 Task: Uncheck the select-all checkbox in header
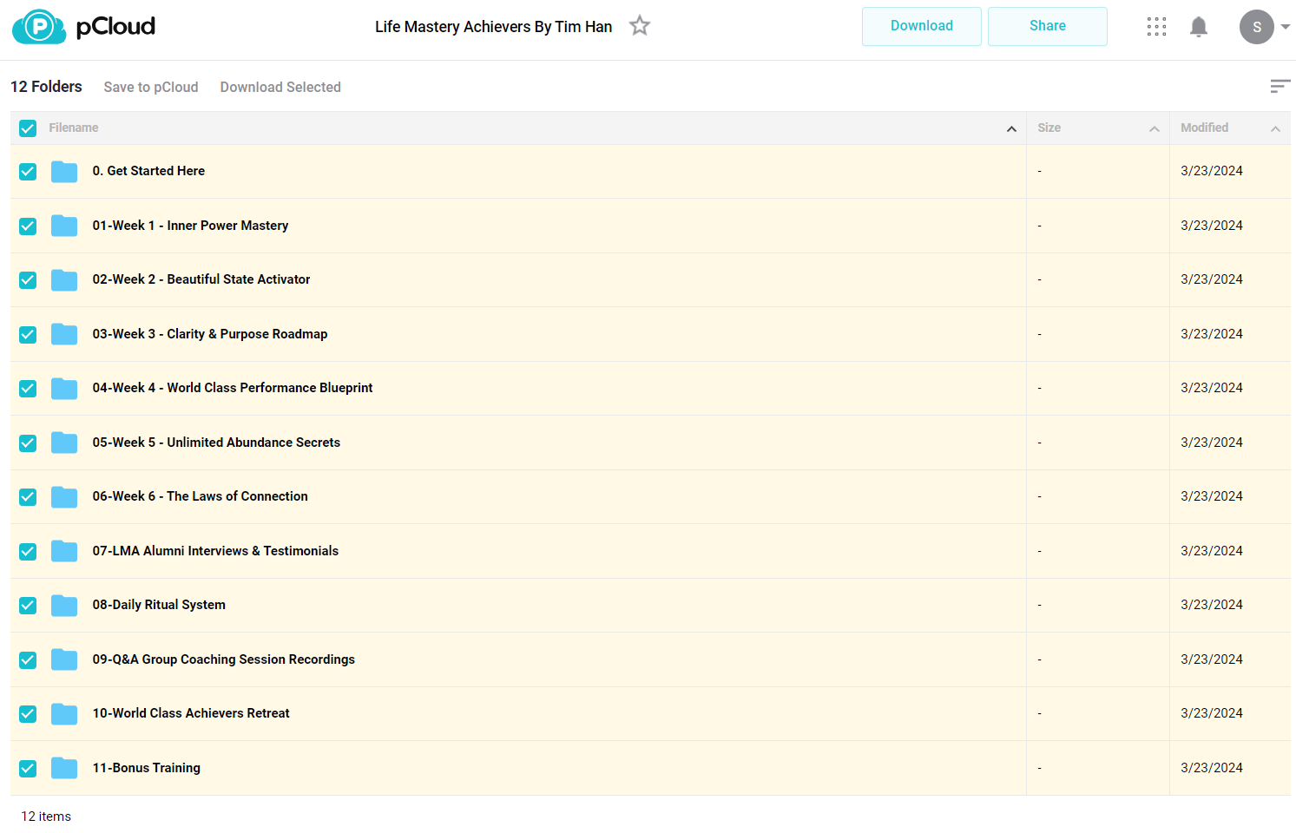(x=28, y=128)
